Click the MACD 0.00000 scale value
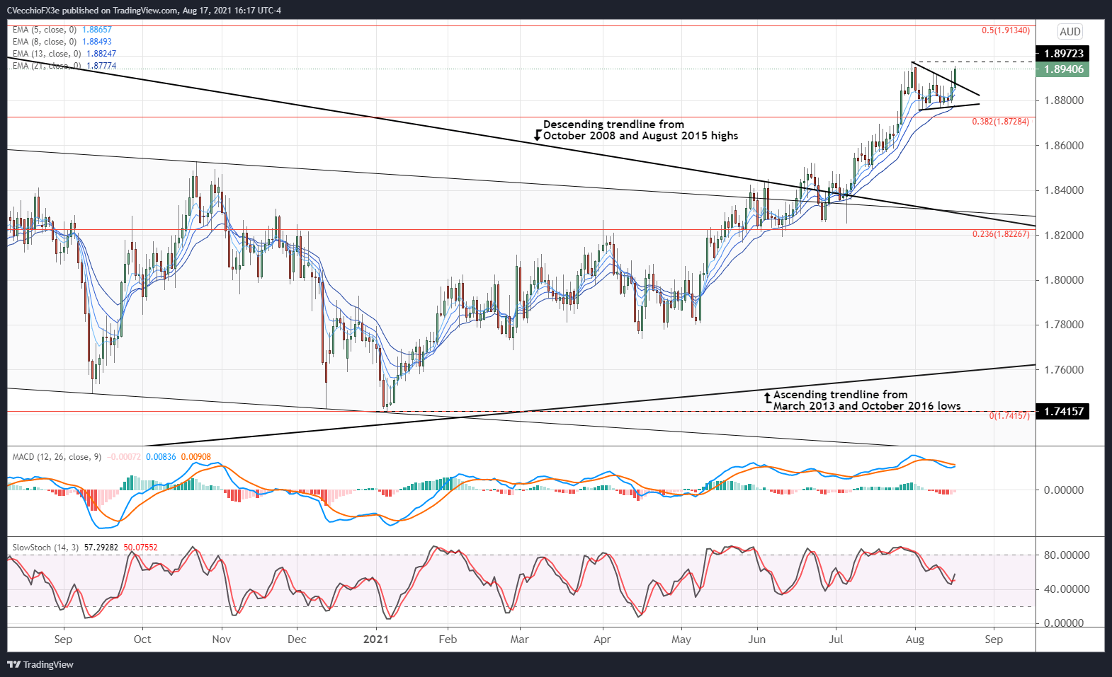The width and height of the screenshot is (1112, 677). (1064, 490)
